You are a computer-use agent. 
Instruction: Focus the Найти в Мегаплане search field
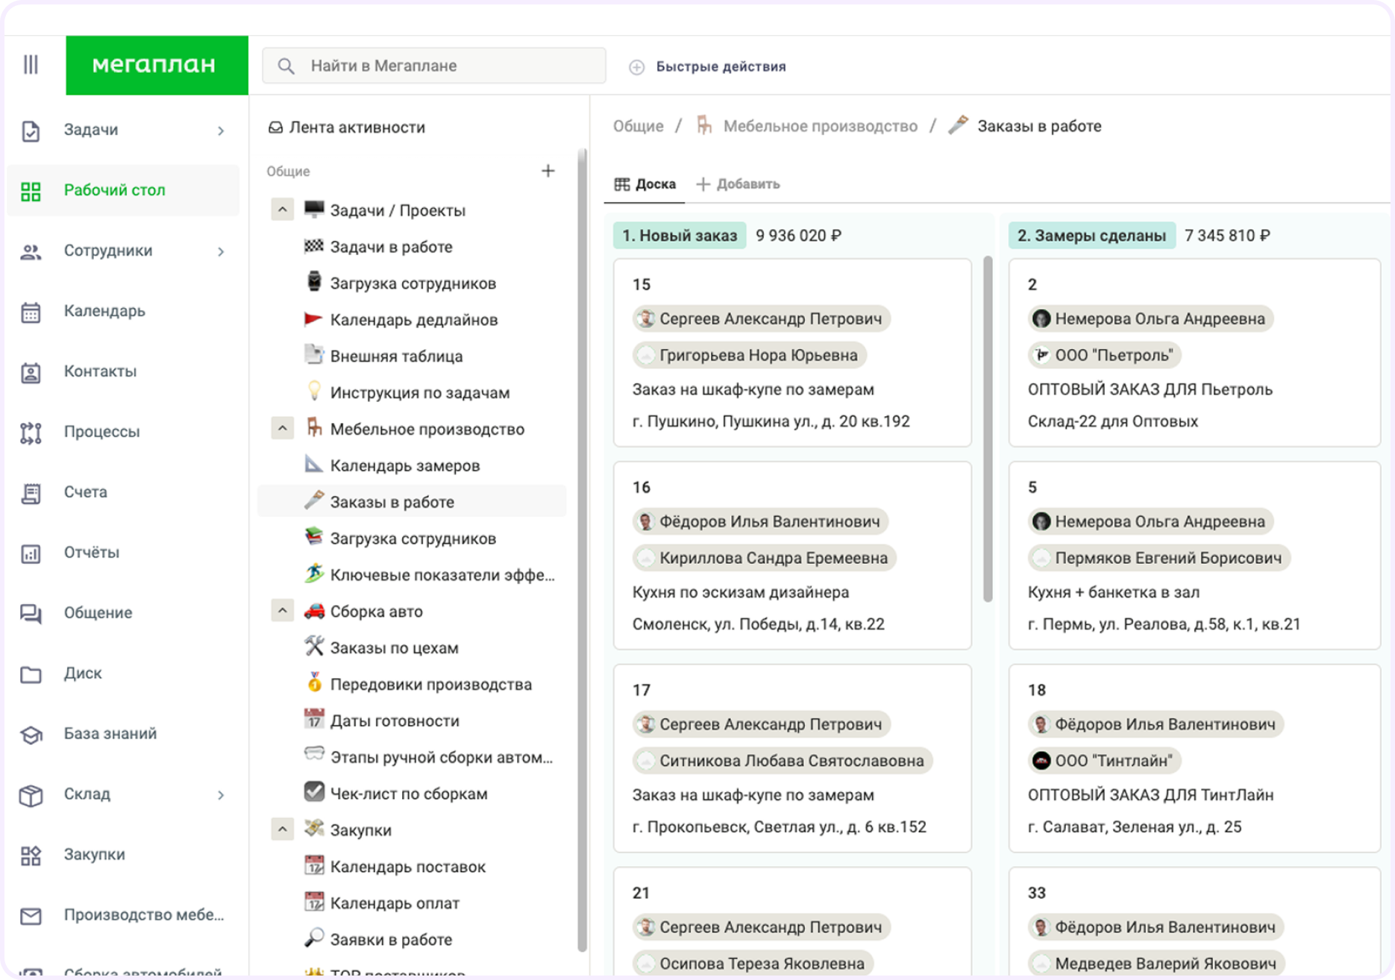[433, 66]
